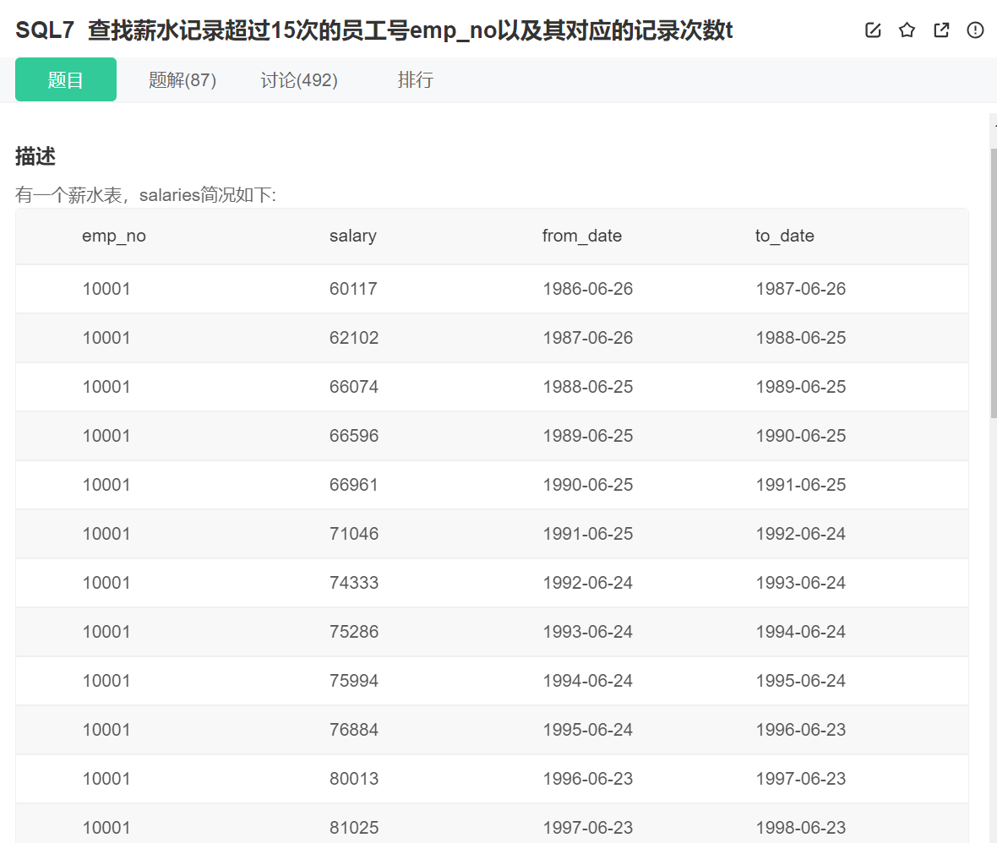Select the 题目 tab
This screenshot has width=997, height=843.
pyautogui.click(x=66, y=79)
